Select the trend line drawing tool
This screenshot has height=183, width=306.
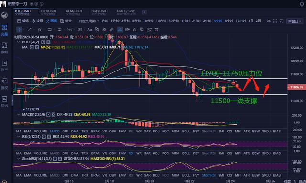(x=30, y=30)
